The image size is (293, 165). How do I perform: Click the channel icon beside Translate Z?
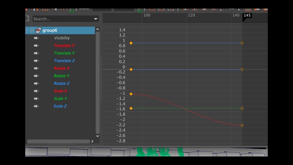pyautogui.click(x=37, y=61)
